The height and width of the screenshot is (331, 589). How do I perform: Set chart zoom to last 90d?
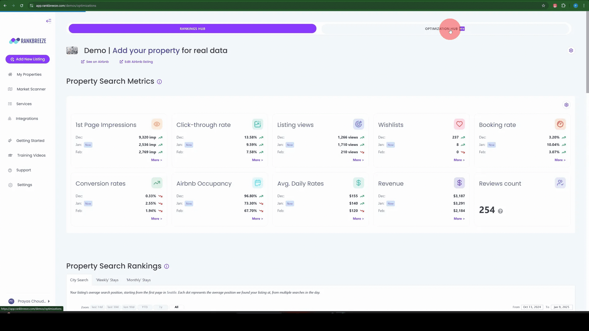(129, 307)
